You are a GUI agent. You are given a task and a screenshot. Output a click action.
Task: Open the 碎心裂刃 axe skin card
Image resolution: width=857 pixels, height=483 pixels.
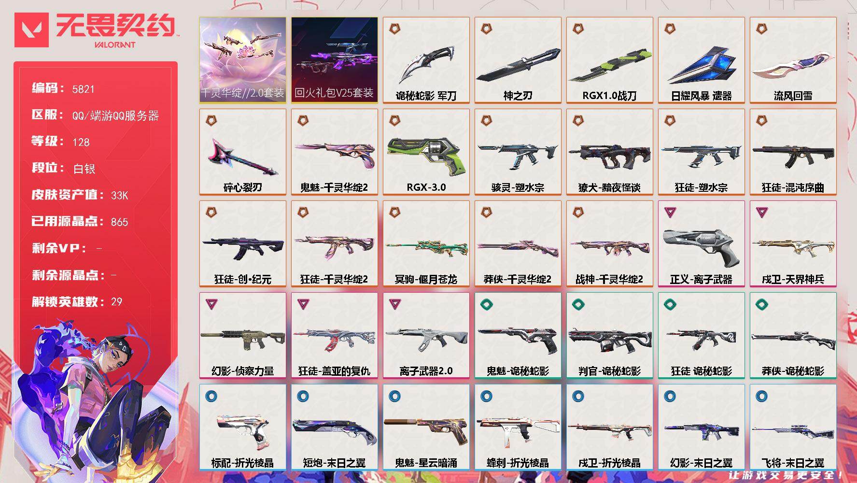(x=242, y=152)
